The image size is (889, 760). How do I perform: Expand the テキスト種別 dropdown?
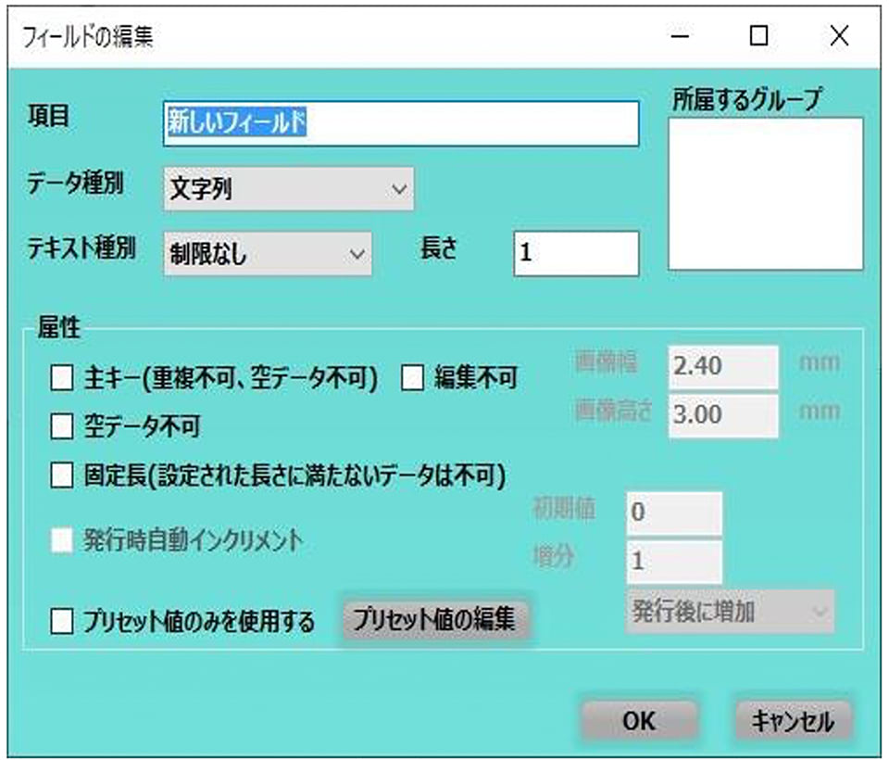267,254
